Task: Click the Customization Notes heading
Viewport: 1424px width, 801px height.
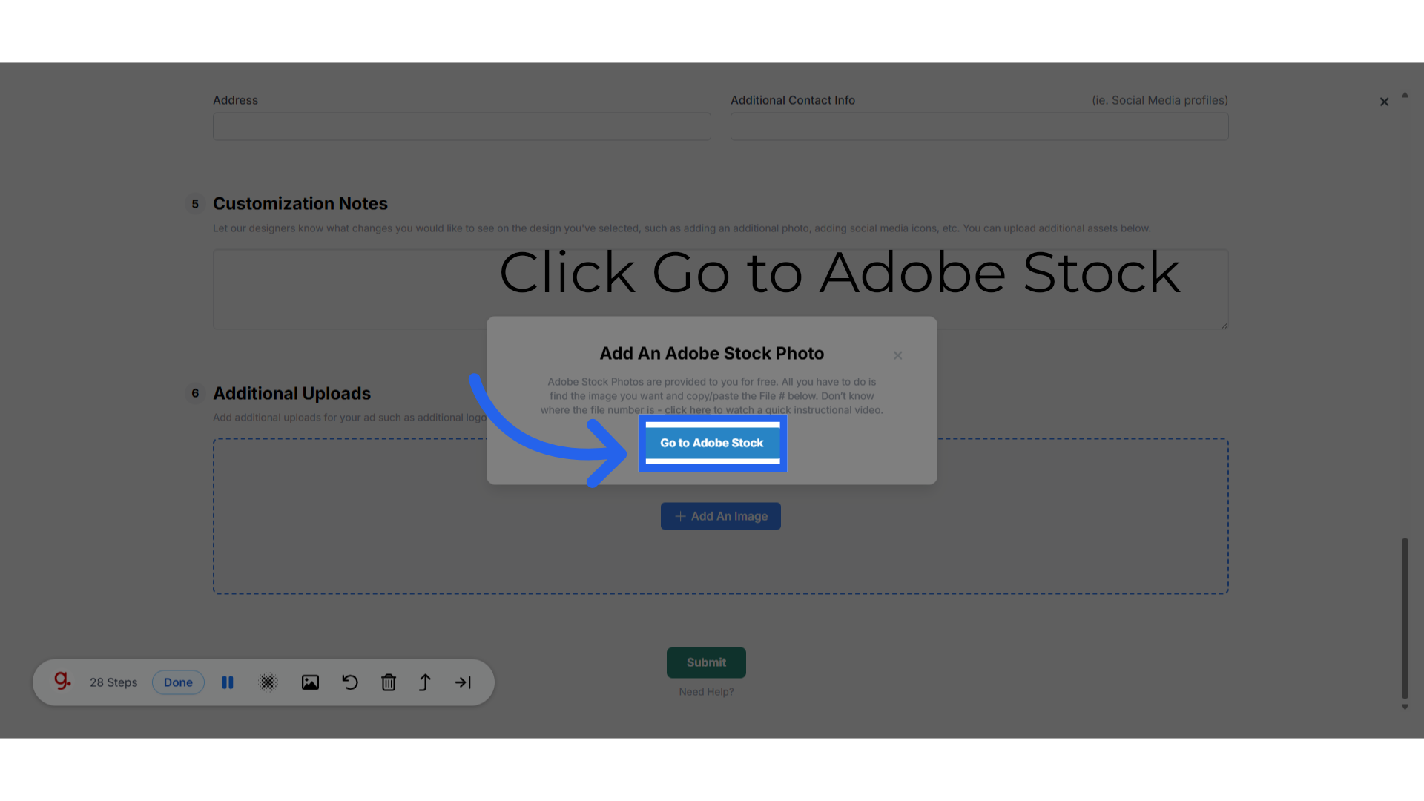Action: tap(300, 204)
